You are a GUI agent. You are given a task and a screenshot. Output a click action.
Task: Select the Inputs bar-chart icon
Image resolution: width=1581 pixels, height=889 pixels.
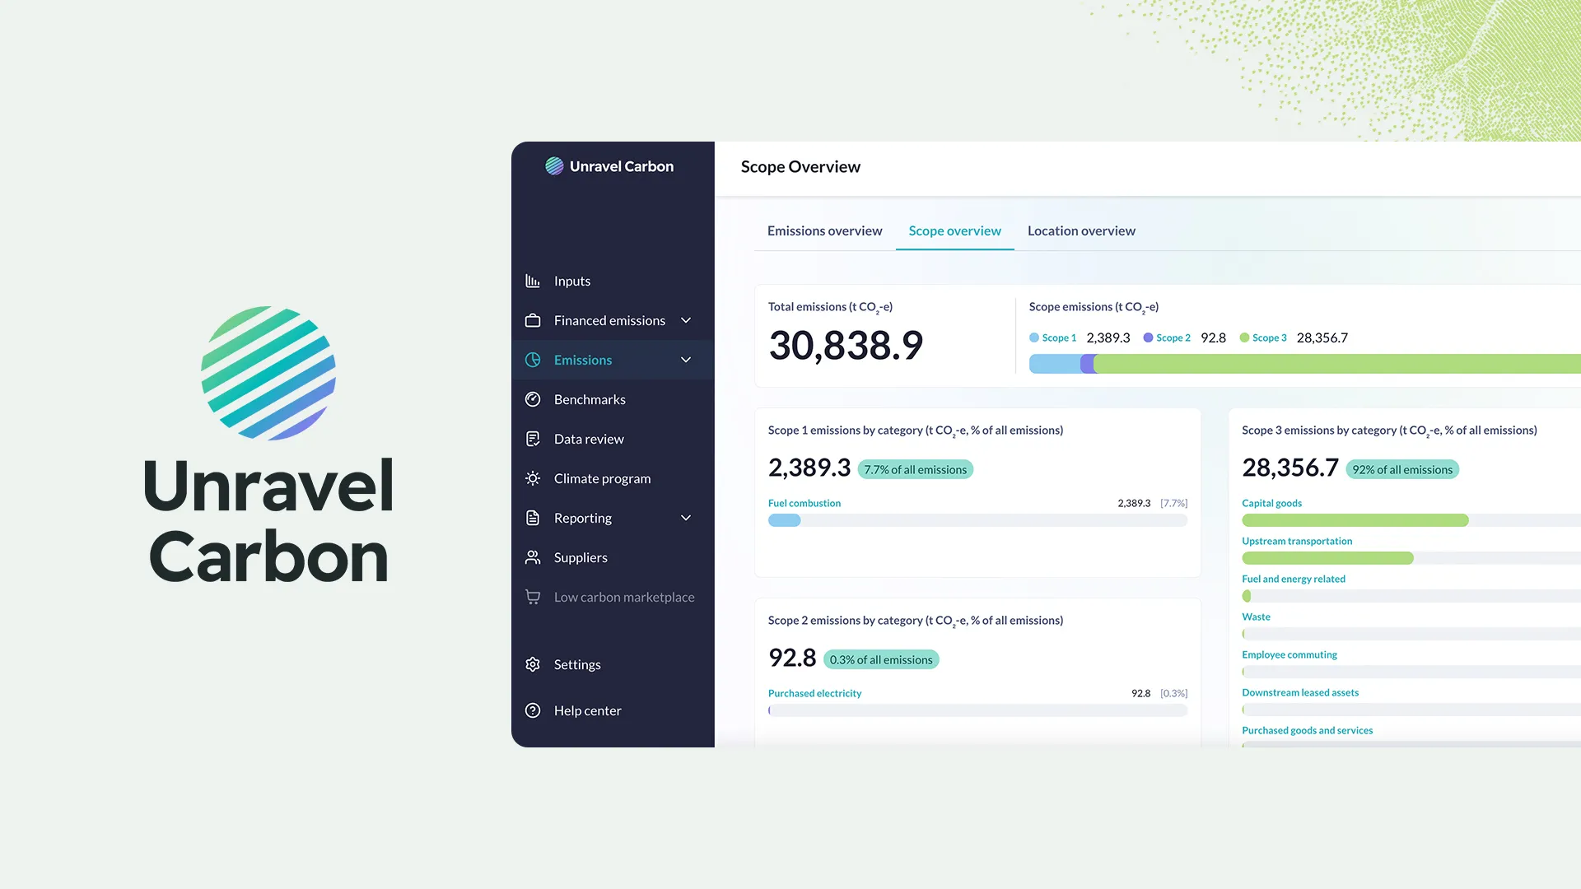[x=534, y=281]
